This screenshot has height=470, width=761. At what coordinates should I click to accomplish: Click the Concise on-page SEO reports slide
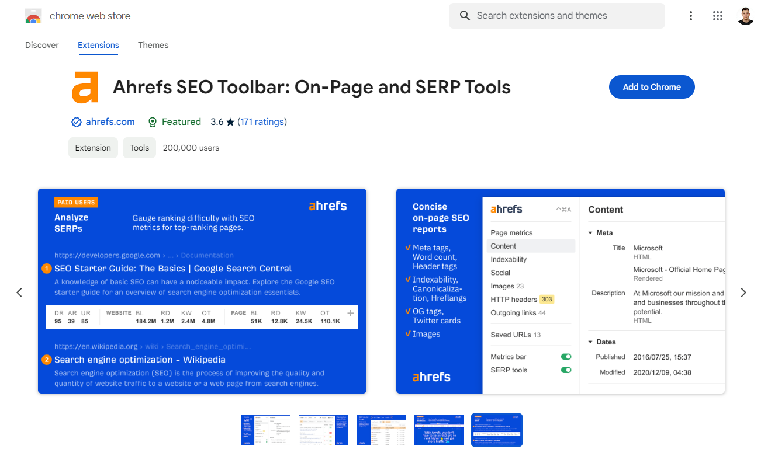click(561, 291)
